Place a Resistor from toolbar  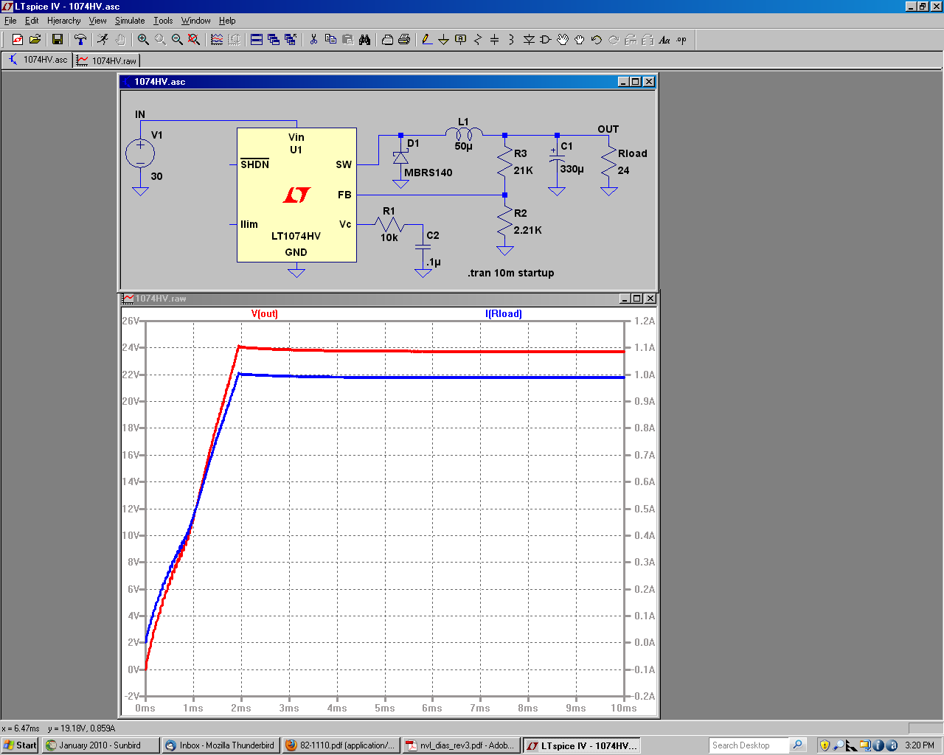[478, 40]
